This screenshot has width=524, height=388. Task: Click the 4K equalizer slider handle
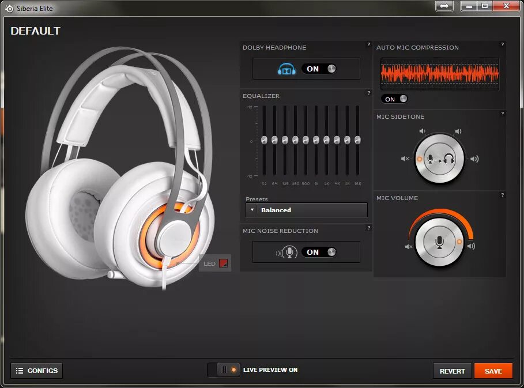click(x=337, y=140)
